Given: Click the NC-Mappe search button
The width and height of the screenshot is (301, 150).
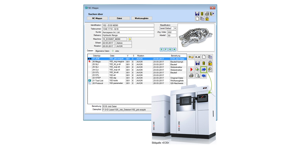Looking at the screenshot, I should (x=97, y=18).
